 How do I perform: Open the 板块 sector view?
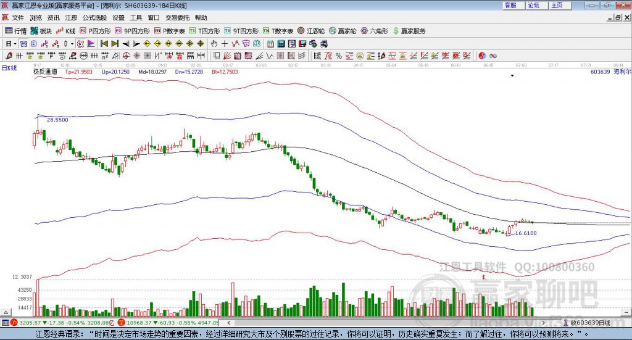(42, 30)
